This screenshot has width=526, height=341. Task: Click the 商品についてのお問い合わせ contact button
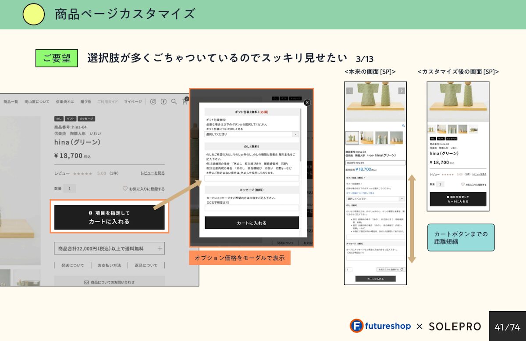pyautogui.click(x=109, y=282)
